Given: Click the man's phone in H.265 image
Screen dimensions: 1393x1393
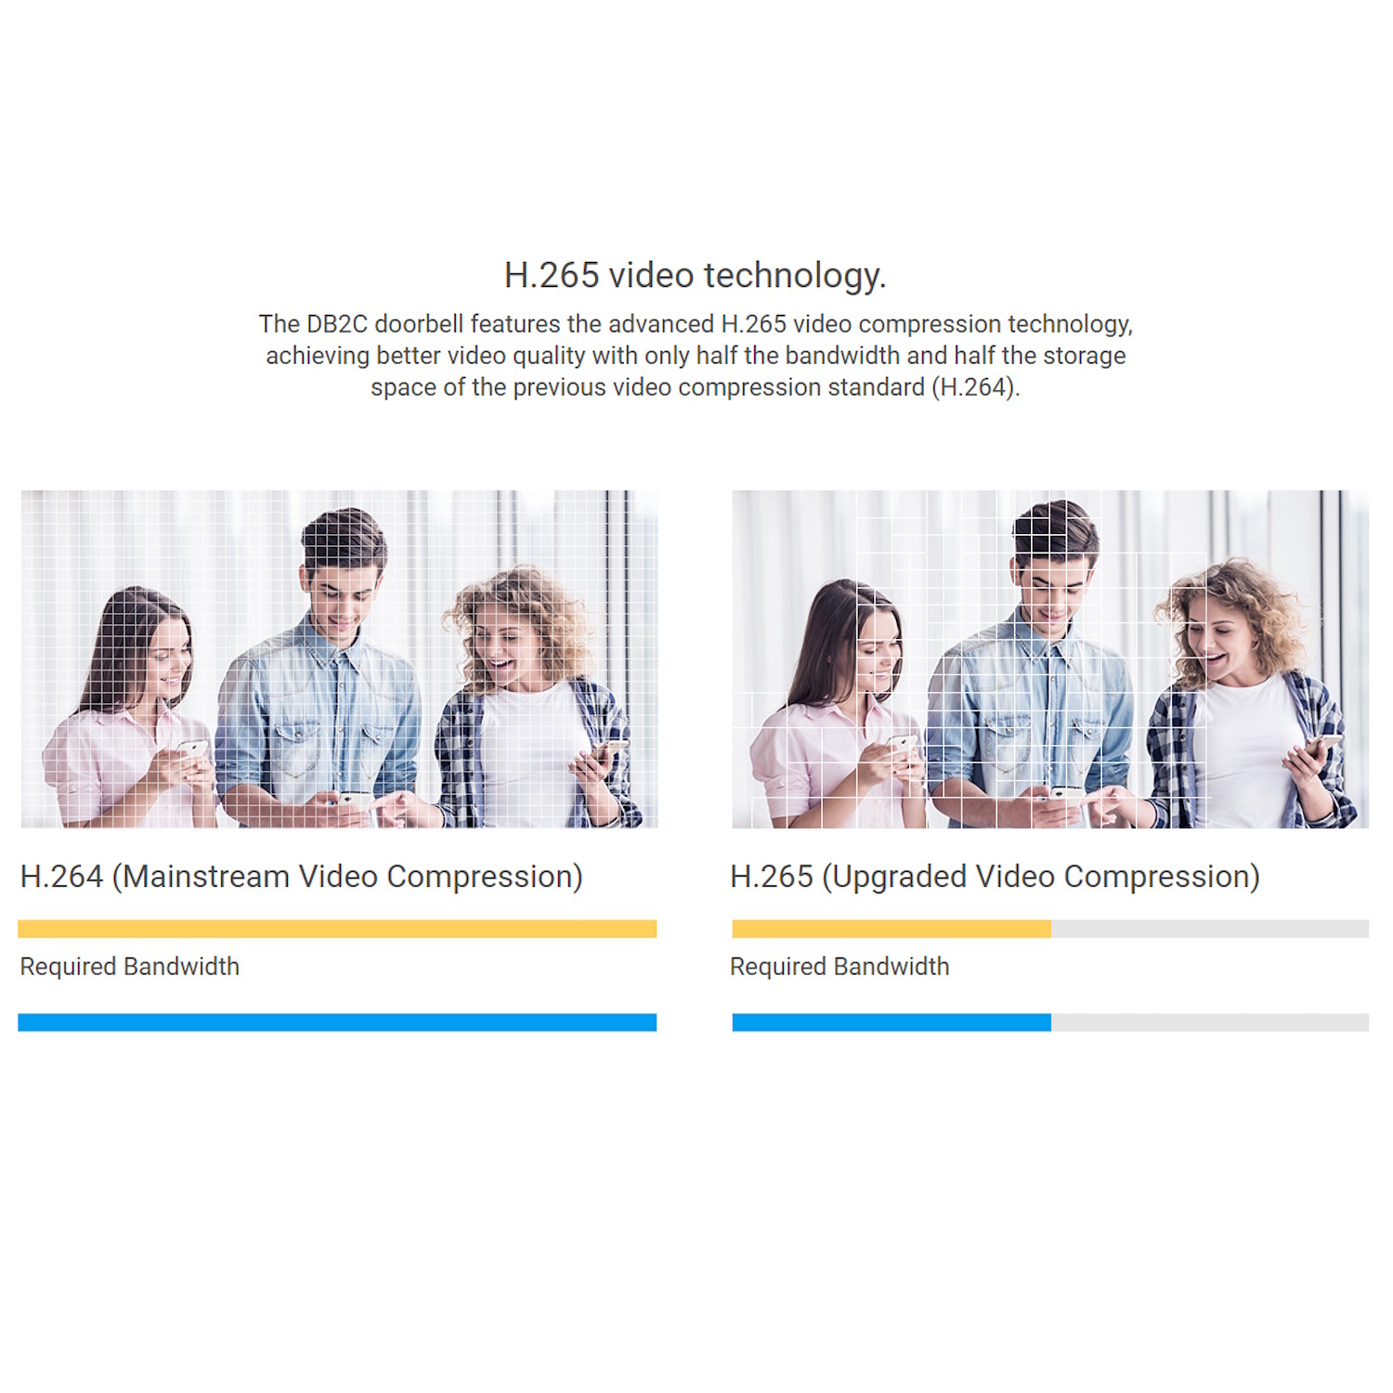Looking at the screenshot, I should click(1064, 796).
